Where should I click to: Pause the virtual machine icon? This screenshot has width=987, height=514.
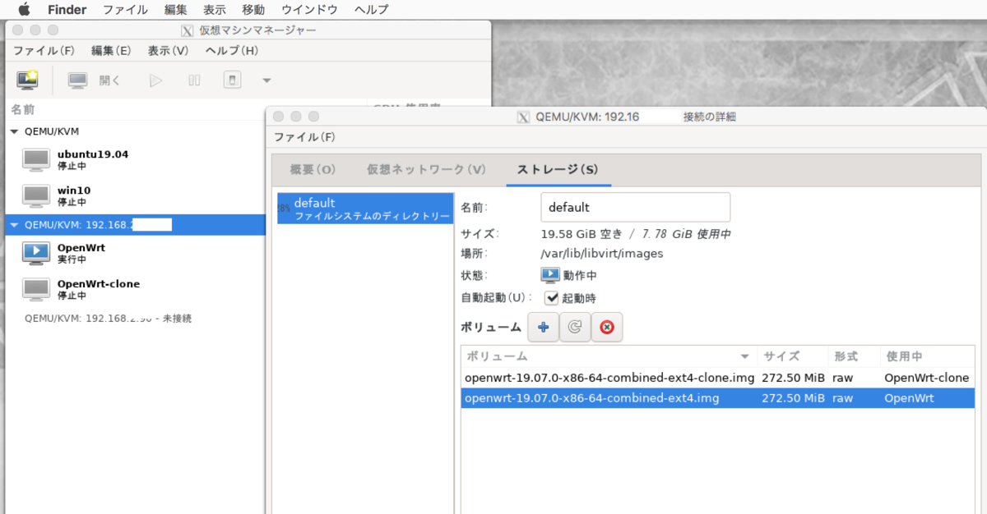tap(194, 80)
